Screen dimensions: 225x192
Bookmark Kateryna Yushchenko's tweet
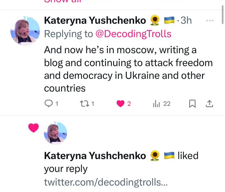192,104
